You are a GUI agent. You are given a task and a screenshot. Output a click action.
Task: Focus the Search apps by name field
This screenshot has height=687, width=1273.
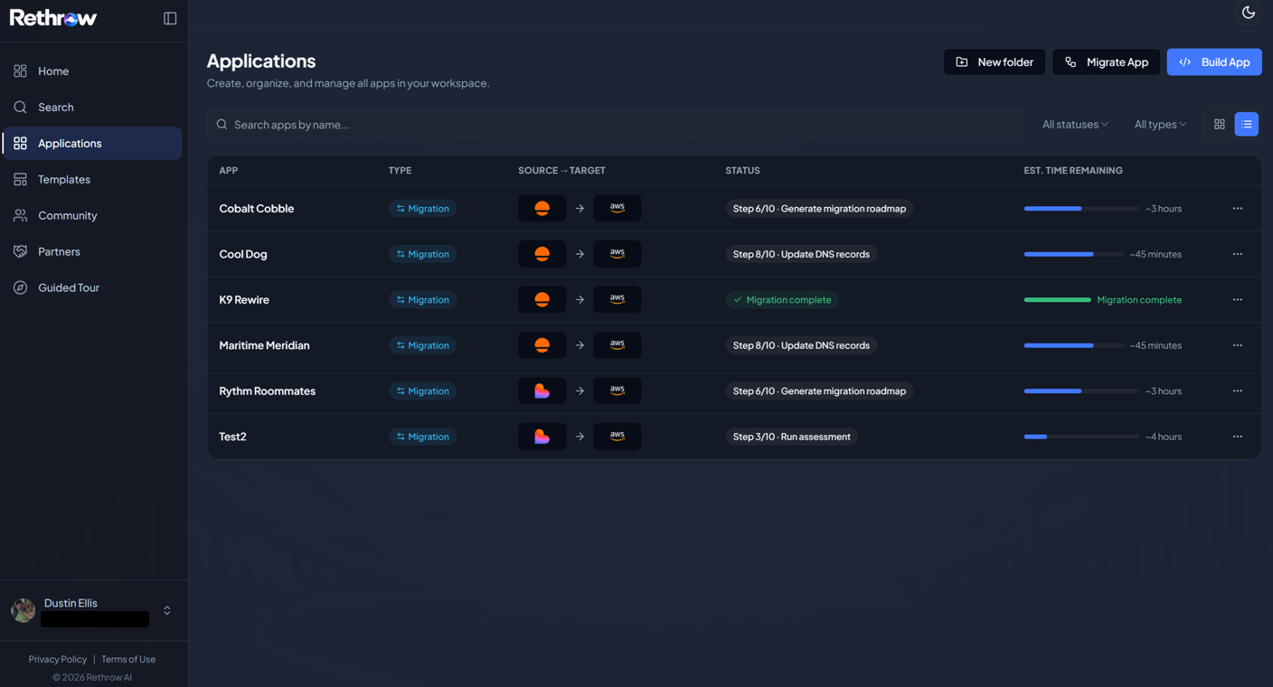[616, 124]
